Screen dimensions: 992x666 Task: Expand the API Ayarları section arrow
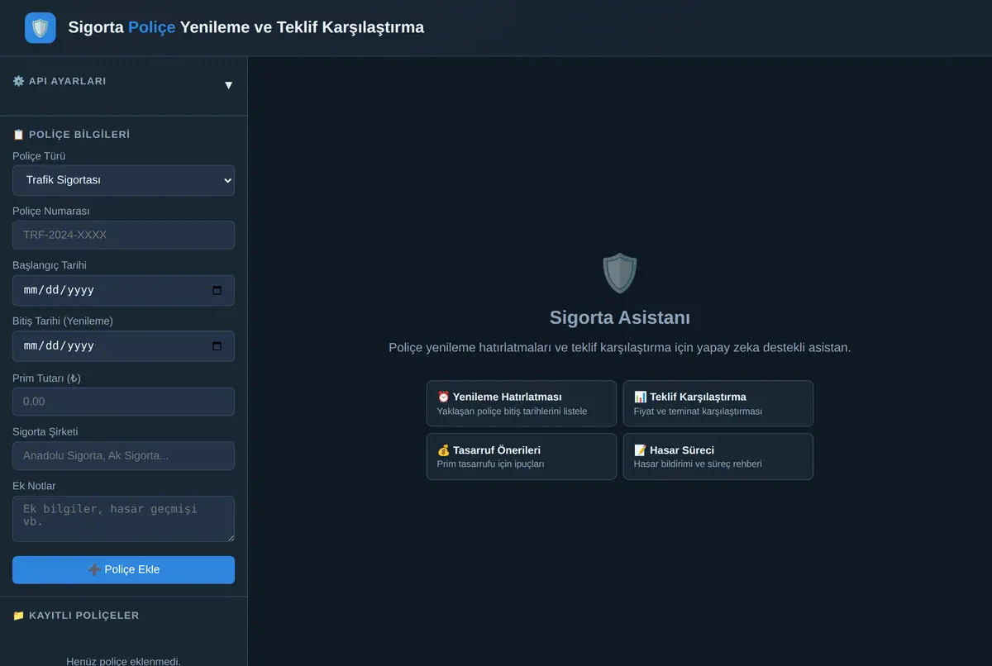tap(229, 85)
